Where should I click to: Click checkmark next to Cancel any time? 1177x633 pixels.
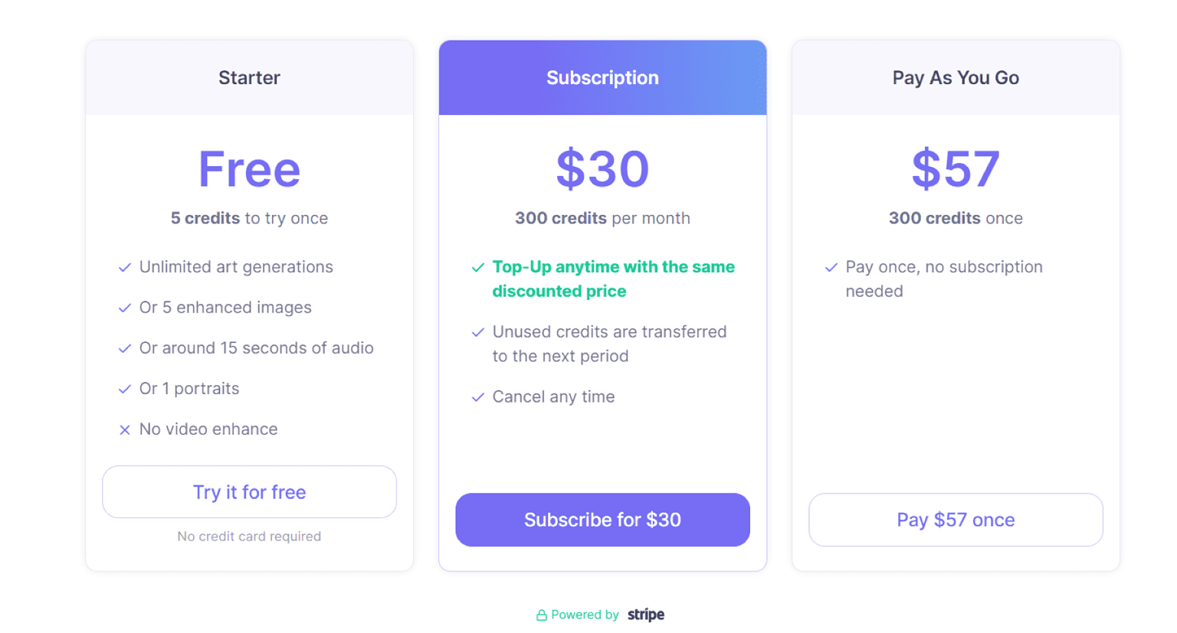click(x=478, y=398)
